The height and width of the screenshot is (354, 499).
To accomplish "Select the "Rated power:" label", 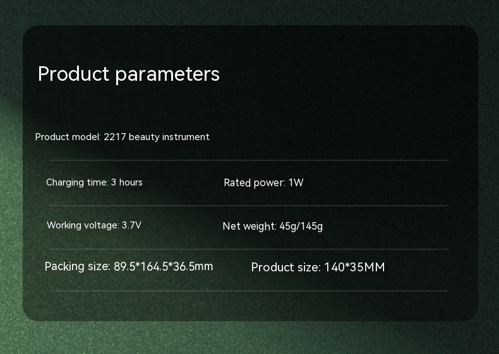I will (255, 183).
